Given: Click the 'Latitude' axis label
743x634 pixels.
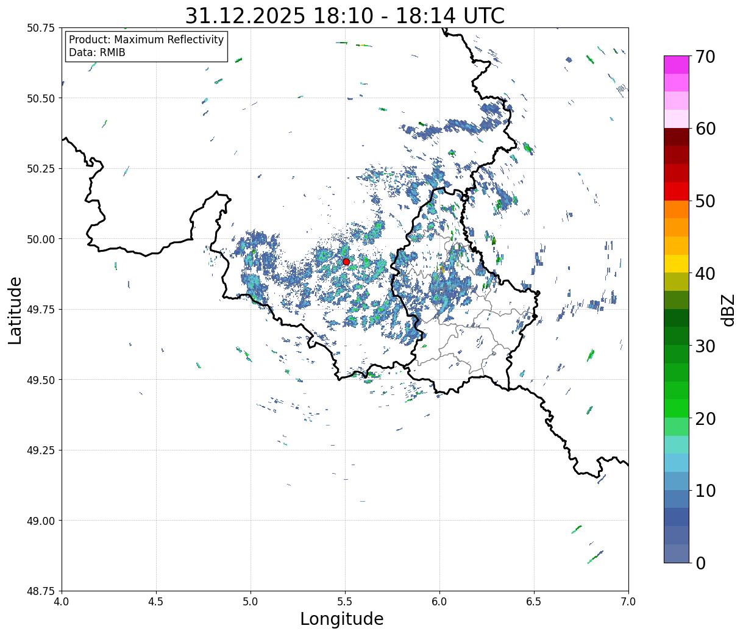Looking at the screenshot, I should pyautogui.click(x=15, y=310).
